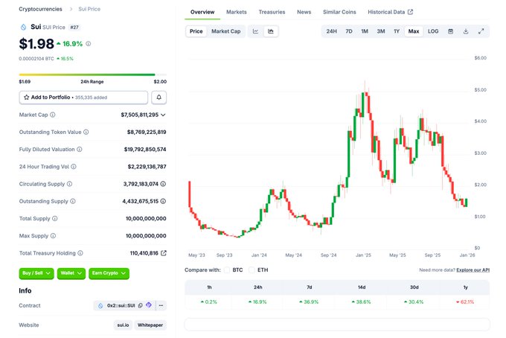Open Total Treasury Holding external link icon

[164, 253]
